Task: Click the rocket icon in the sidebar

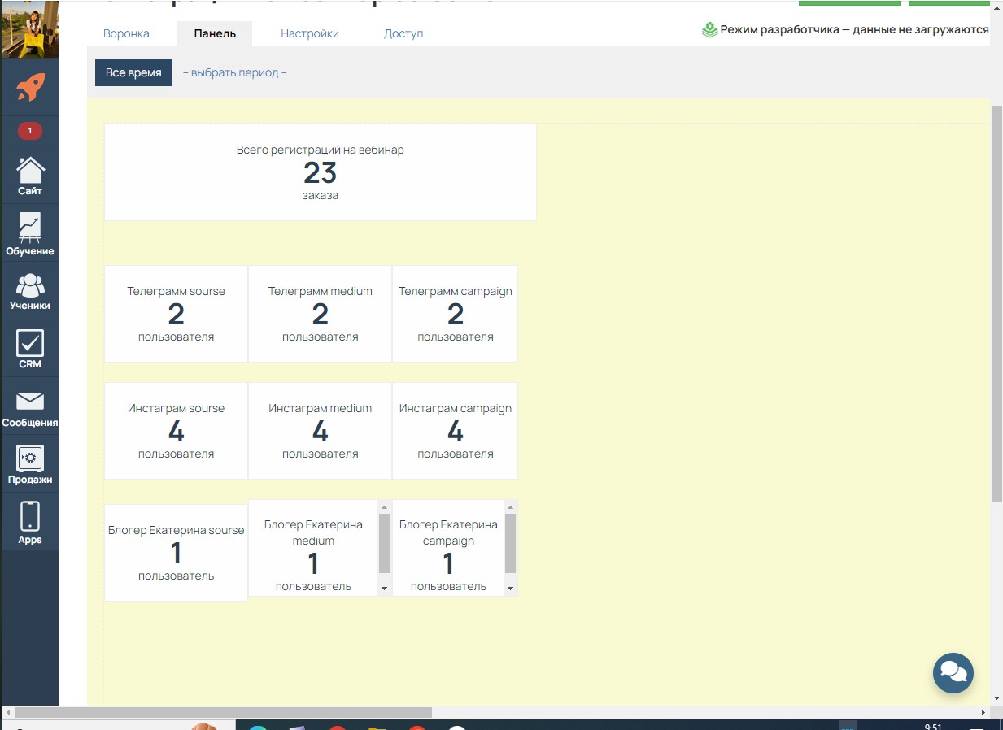Action: click(x=30, y=87)
